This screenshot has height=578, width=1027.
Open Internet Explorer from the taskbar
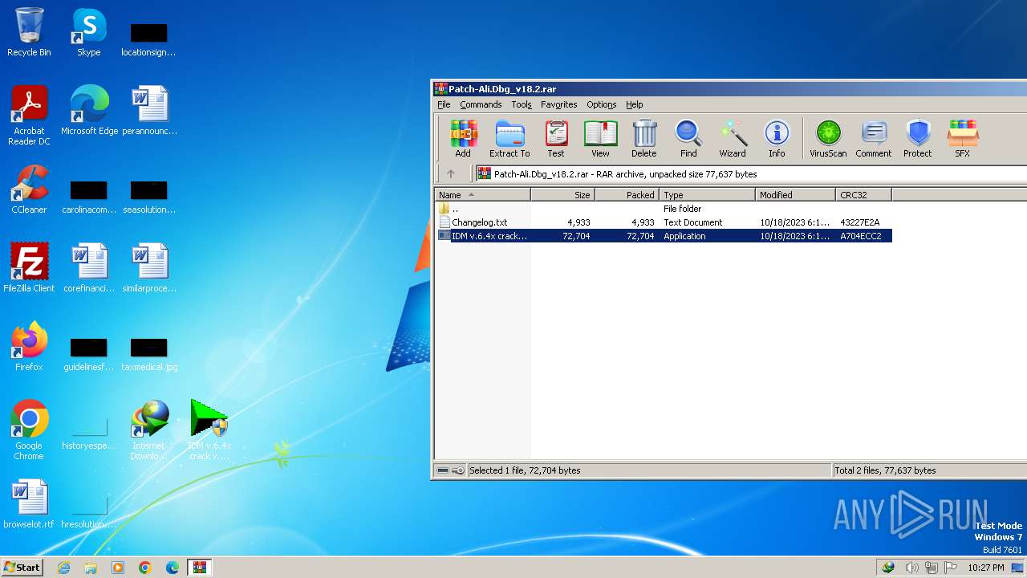(63, 568)
